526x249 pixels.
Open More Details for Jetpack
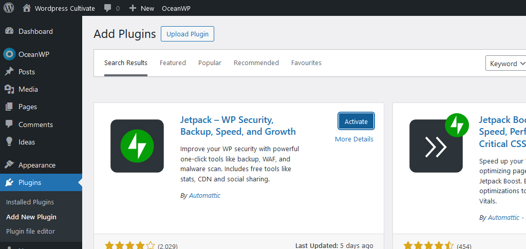[354, 139]
